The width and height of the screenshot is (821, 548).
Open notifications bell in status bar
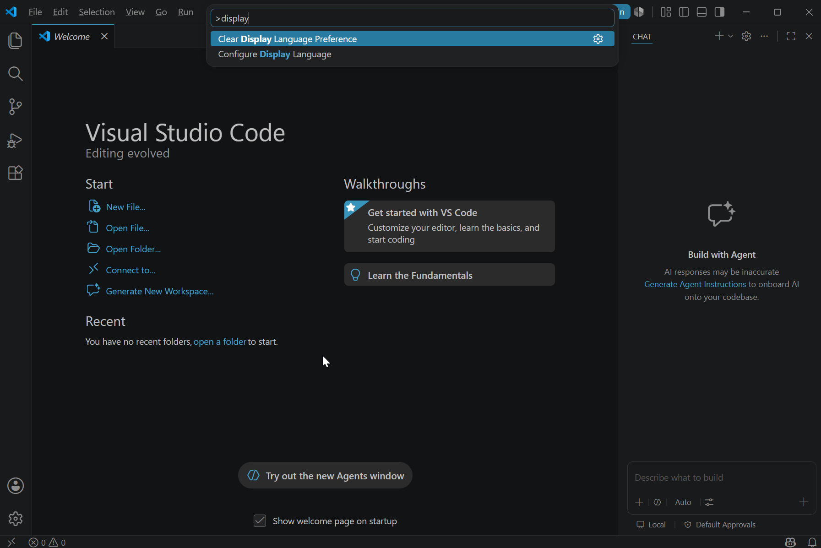point(812,543)
